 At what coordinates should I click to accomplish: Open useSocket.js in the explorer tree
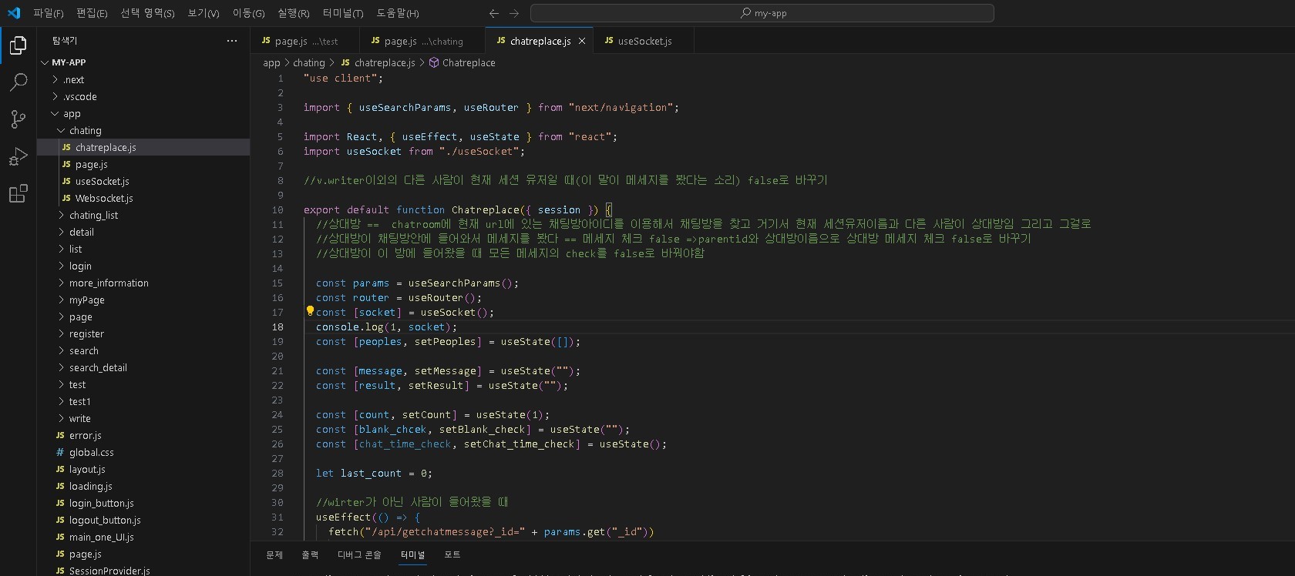click(143, 181)
